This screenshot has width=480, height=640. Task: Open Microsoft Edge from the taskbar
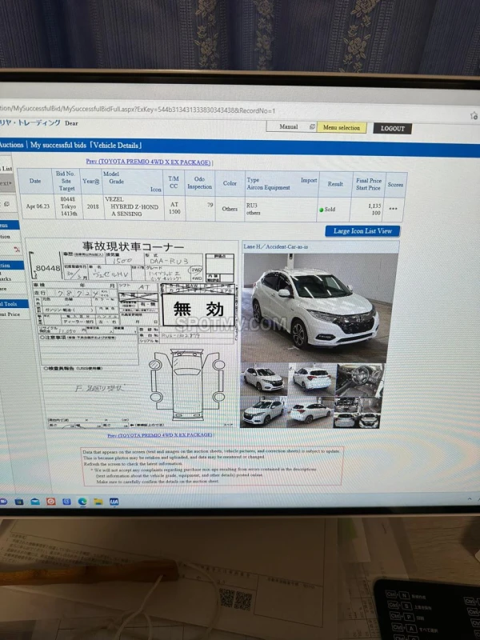pos(82,502)
